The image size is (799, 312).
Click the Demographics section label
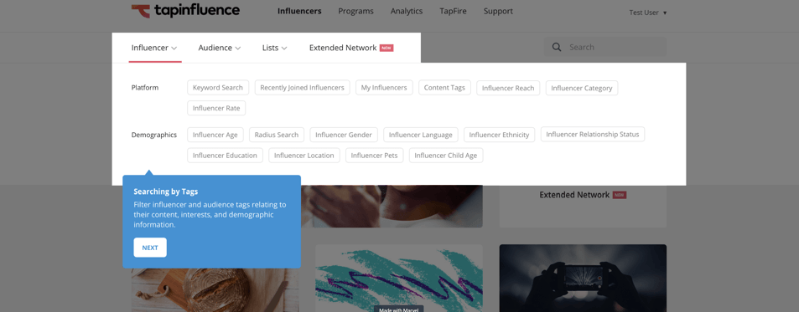point(154,135)
